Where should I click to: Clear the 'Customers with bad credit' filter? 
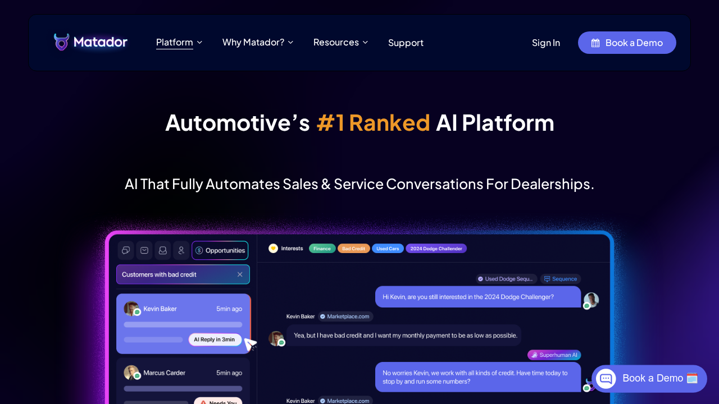click(240, 274)
